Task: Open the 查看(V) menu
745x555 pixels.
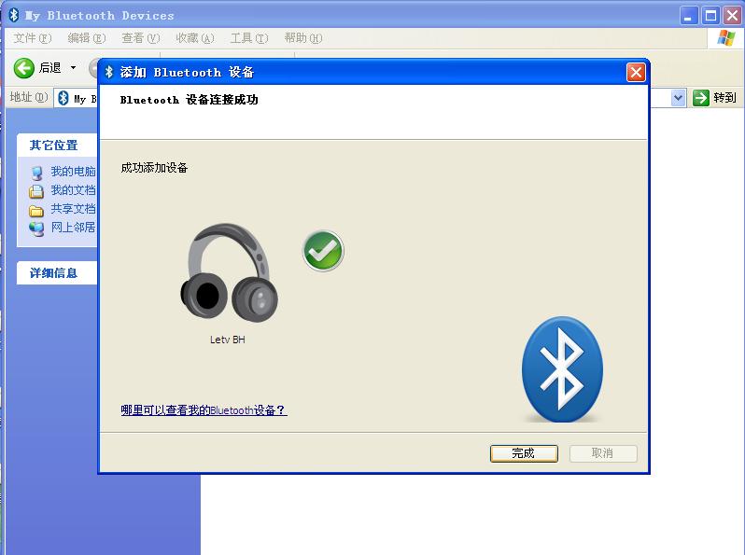Action: pyautogui.click(x=140, y=38)
